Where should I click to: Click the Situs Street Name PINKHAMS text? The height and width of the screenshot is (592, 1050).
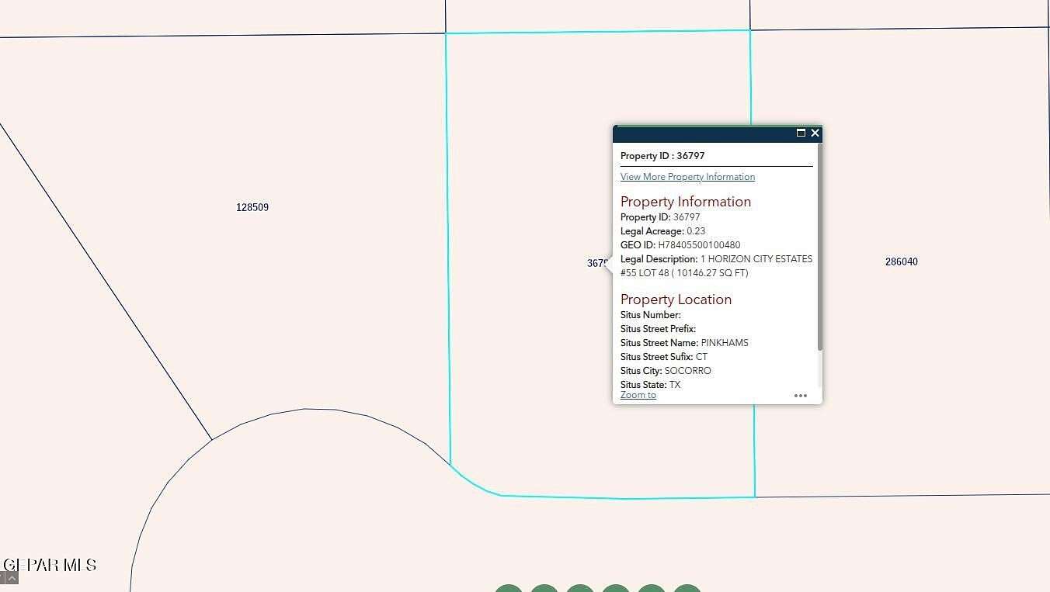pos(684,342)
